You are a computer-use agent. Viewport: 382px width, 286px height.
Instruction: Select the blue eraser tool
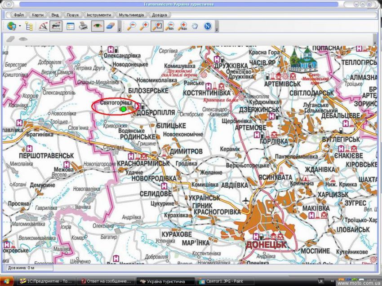111,26
